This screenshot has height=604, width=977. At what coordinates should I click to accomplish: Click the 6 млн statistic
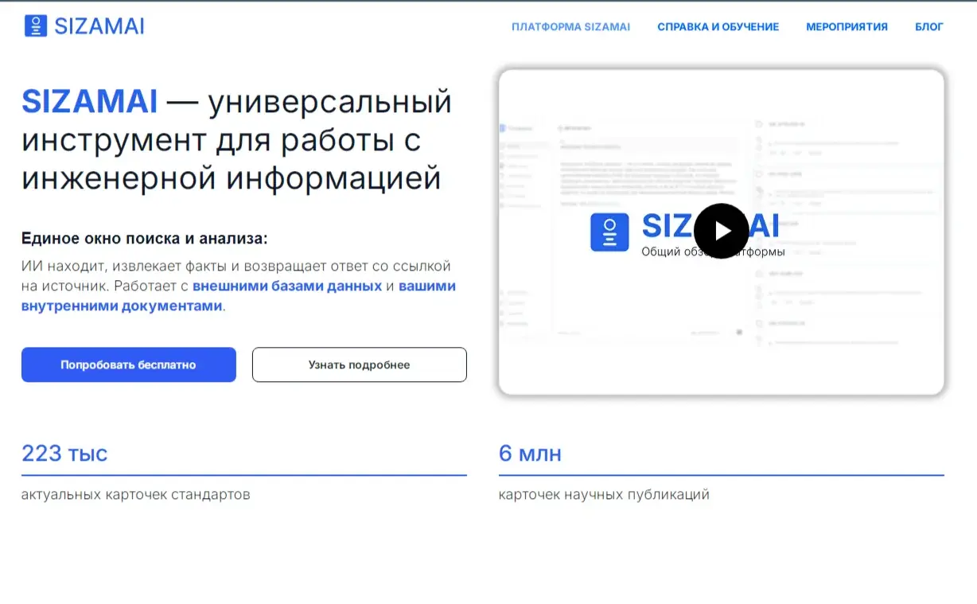coord(530,454)
